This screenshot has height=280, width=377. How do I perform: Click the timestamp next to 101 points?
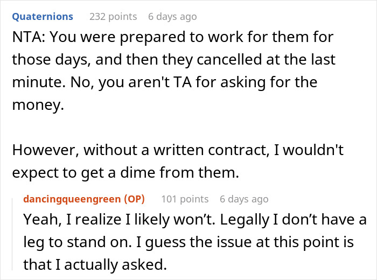[244, 199]
